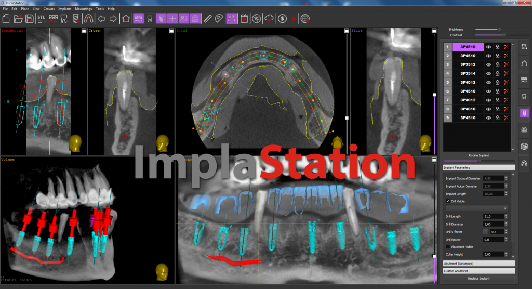The image size is (532, 289).
Task: Open the drill type dropdown
Action: [477, 208]
